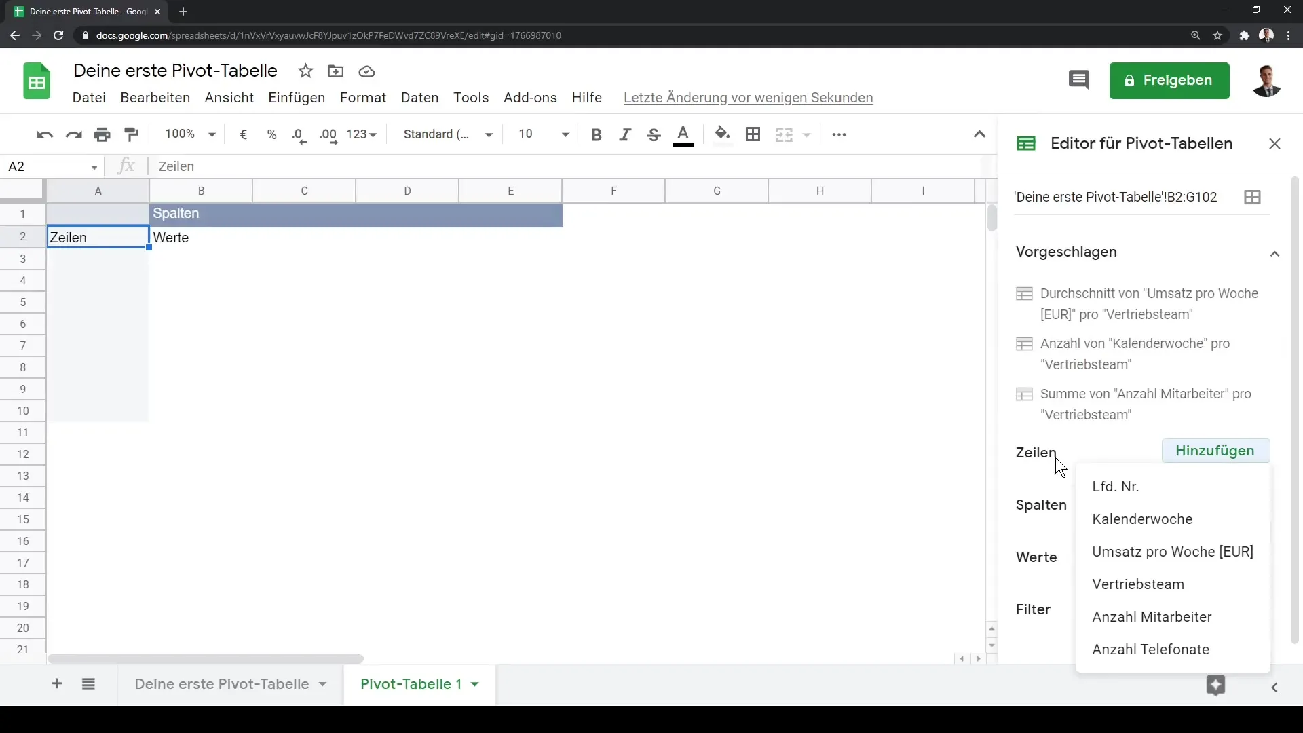Apply suggestion Durchschnitt von Umsatz pro Woche
This screenshot has width=1303, height=733.
[1137, 304]
